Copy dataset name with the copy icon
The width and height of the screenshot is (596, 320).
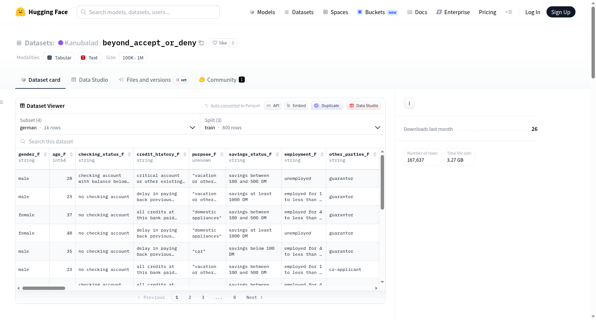201,43
